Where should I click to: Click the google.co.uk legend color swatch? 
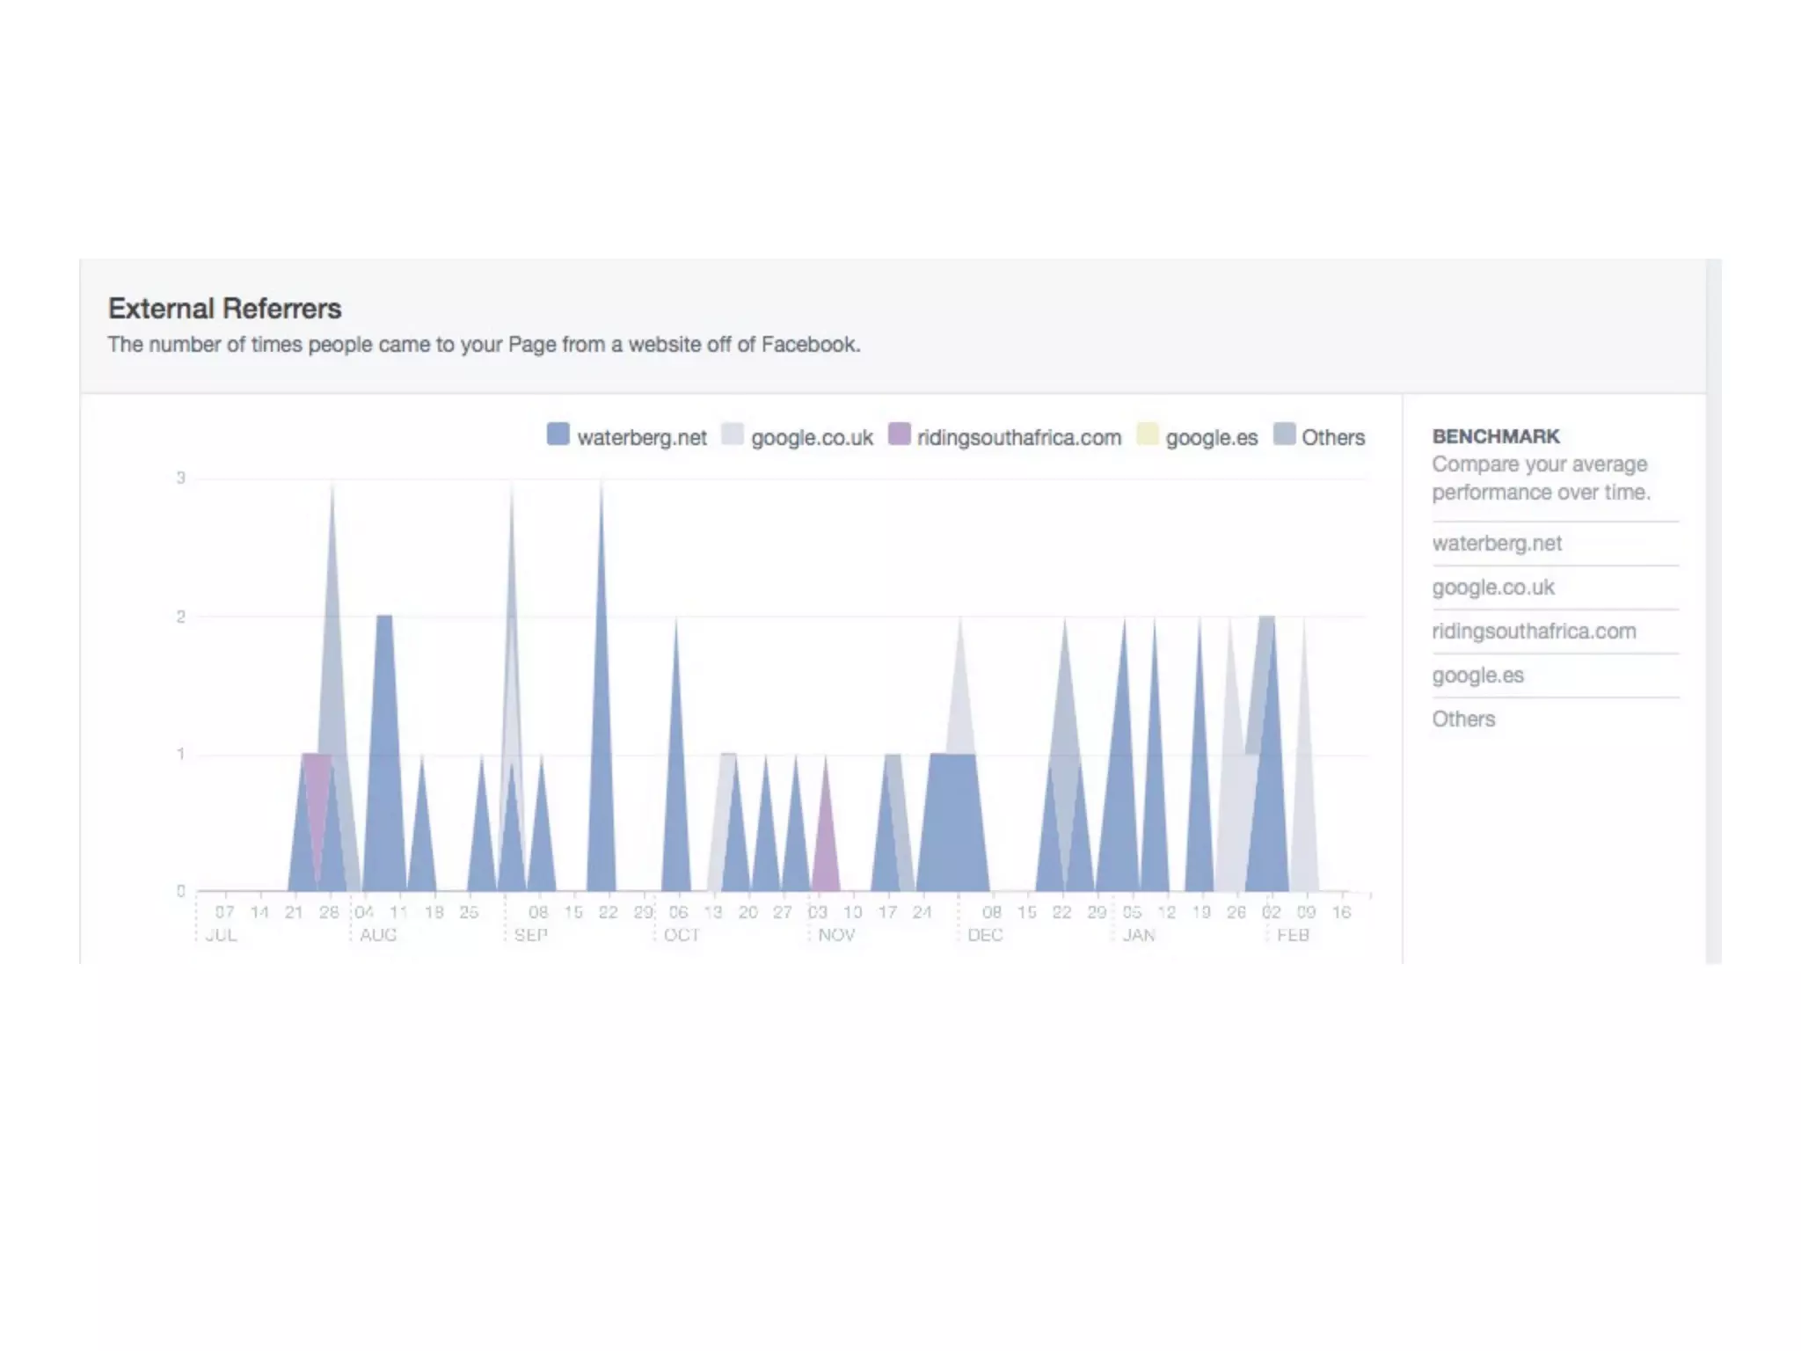732,434
